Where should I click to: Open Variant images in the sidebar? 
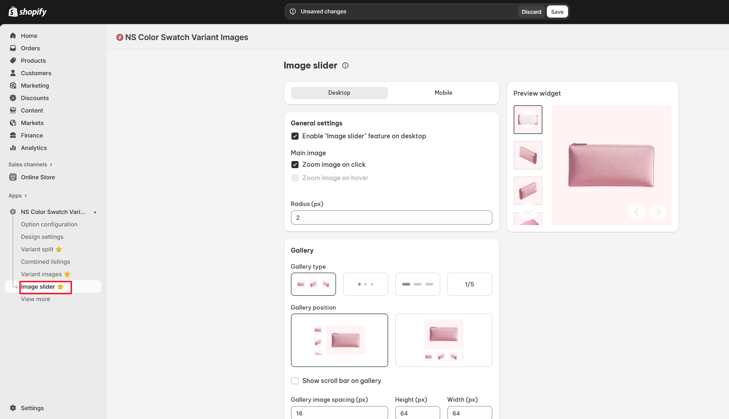[41, 274]
